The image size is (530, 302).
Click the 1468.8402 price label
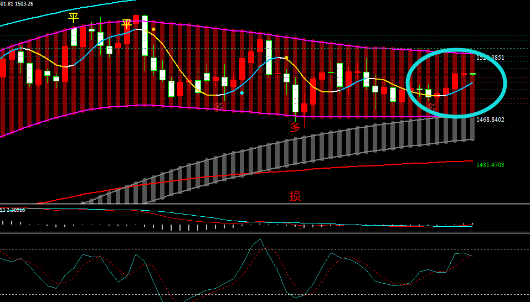(x=490, y=120)
